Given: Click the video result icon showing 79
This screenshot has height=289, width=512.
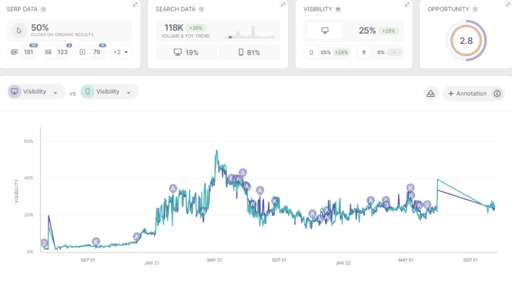Looking at the screenshot, I should pos(82,52).
